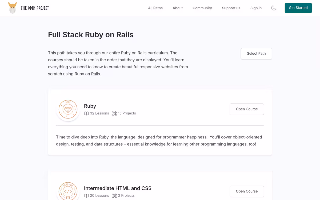
Task: Open the Intermediate HTML and CSS title
Action: point(118,188)
